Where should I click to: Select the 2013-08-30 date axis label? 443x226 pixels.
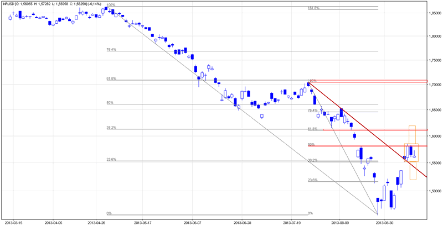tap(384, 223)
